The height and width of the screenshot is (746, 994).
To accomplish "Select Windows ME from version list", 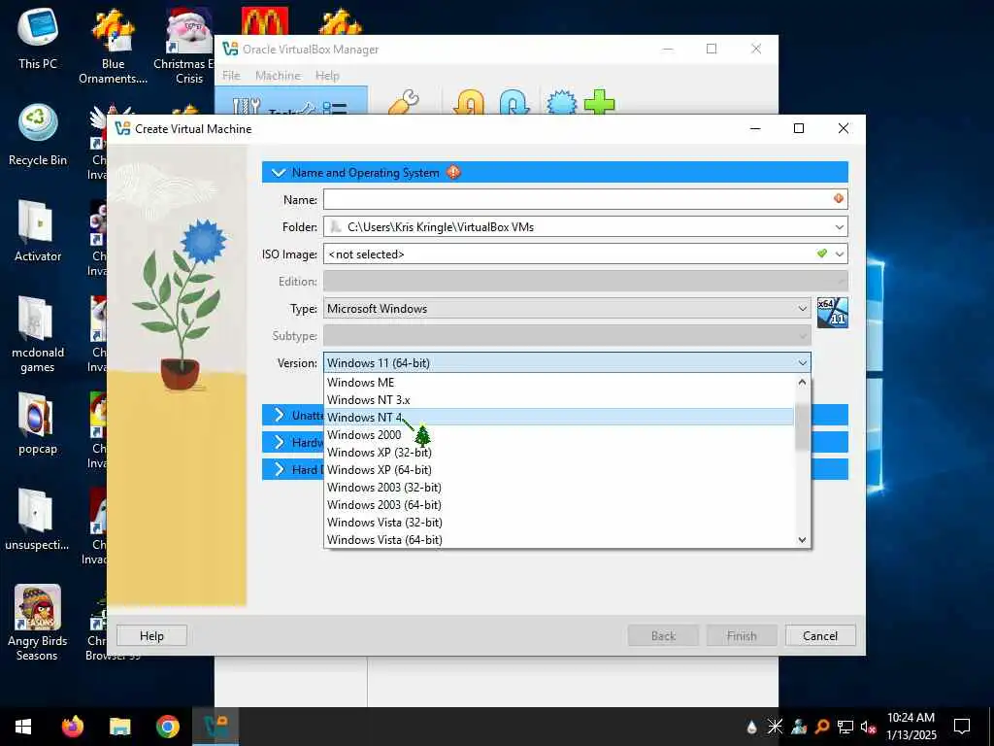I will click(x=559, y=383).
